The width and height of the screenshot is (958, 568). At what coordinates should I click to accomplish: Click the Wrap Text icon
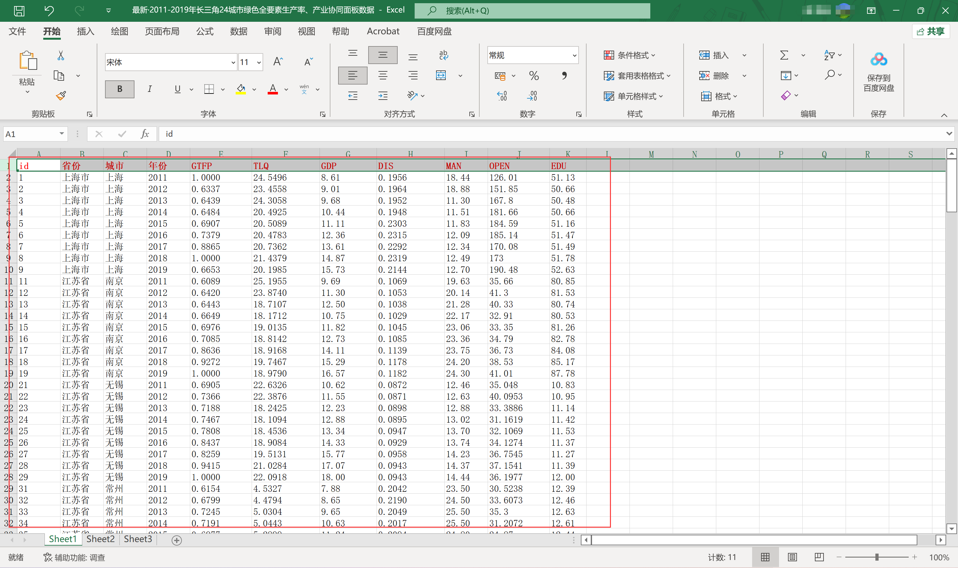coord(443,55)
